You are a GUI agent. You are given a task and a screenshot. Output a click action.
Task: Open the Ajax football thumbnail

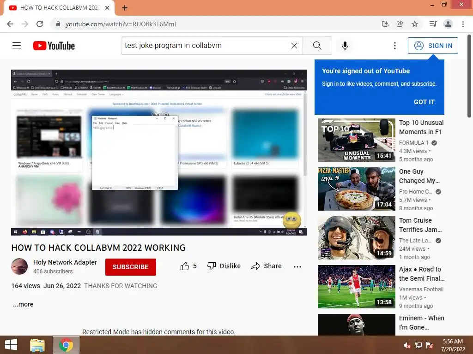click(x=356, y=287)
